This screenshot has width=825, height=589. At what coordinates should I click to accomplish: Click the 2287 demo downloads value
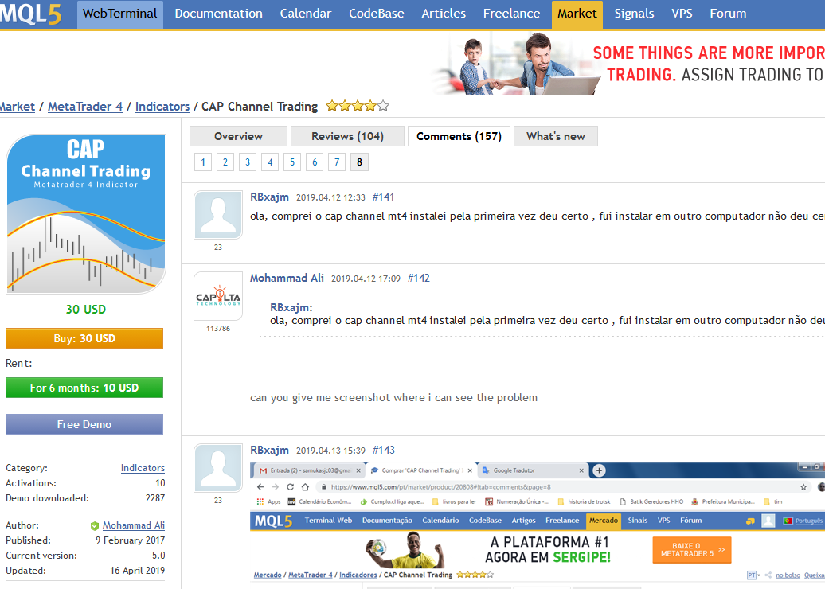click(x=155, y=498)
